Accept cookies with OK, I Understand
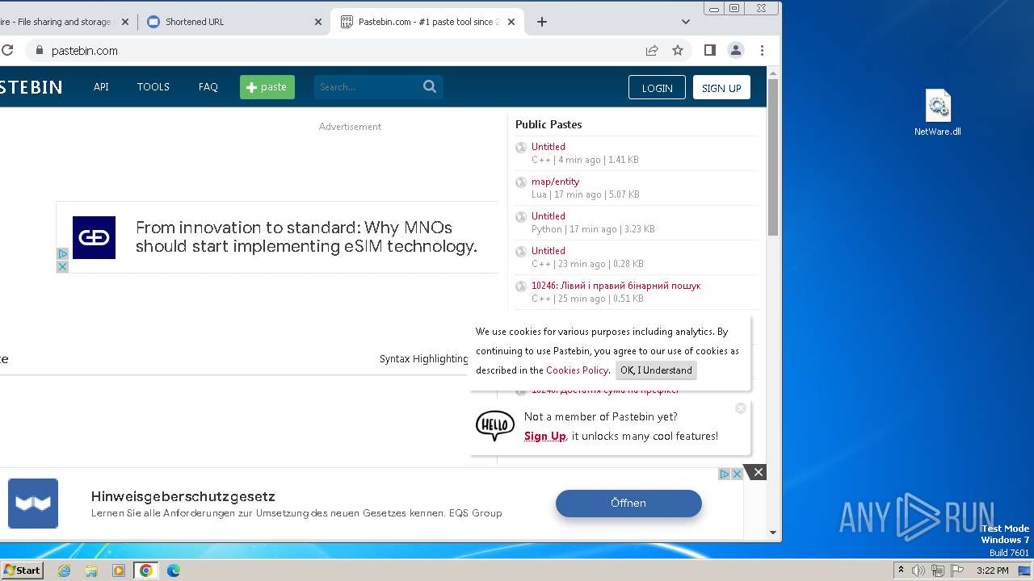The height and width of the screenshot is (581, 1034). (656, 370)
